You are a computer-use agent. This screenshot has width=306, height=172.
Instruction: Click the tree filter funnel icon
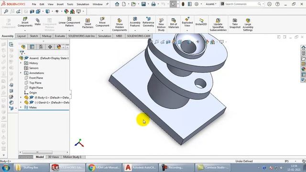click(22, 53)
